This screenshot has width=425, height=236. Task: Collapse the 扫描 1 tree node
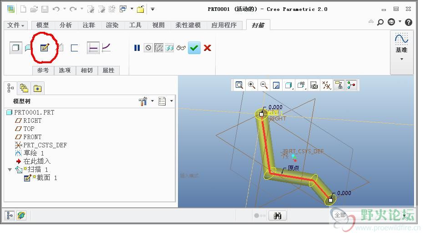[10, 170]
